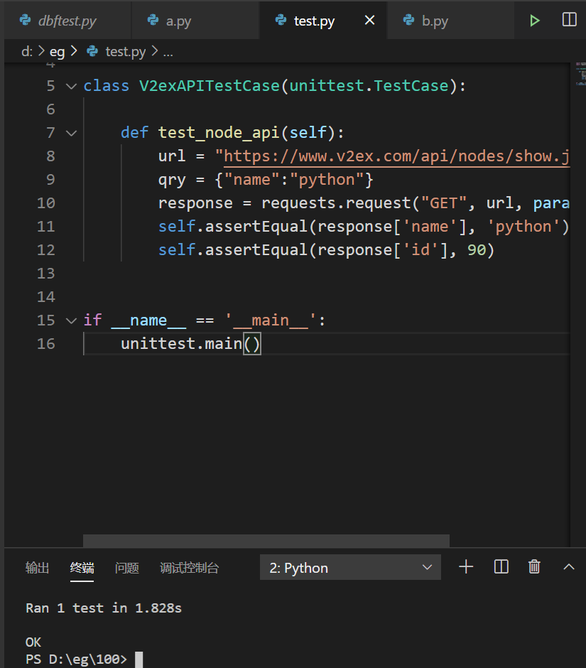Create a new terminal with the plus icon
The height and width of the screenshot is (668, 586).
(466, 566)
